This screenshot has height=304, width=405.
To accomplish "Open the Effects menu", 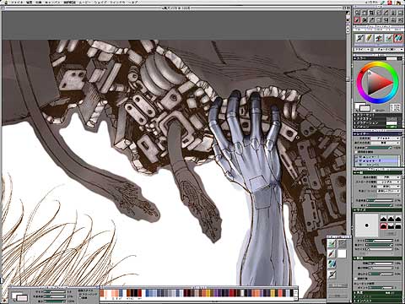I will click(x=38, y=3).
